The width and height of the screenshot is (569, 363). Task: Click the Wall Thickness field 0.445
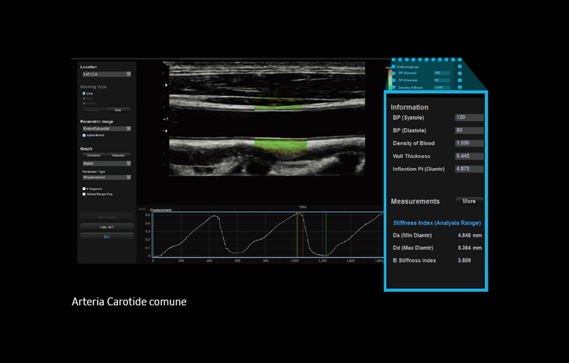coord(469,156)
